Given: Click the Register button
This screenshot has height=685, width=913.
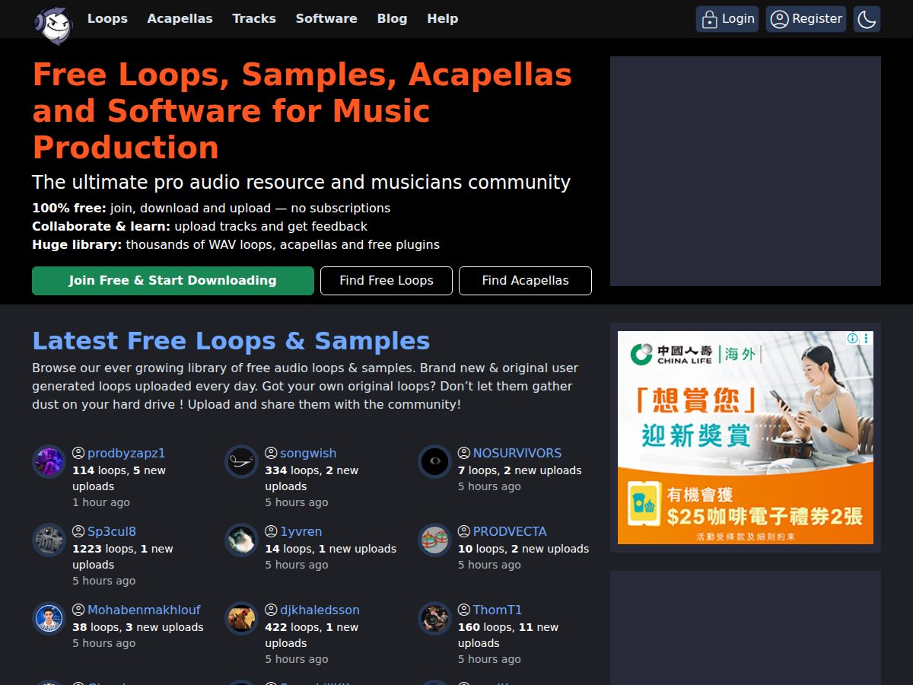Looking at the screenshot, I should pos(806,19).
